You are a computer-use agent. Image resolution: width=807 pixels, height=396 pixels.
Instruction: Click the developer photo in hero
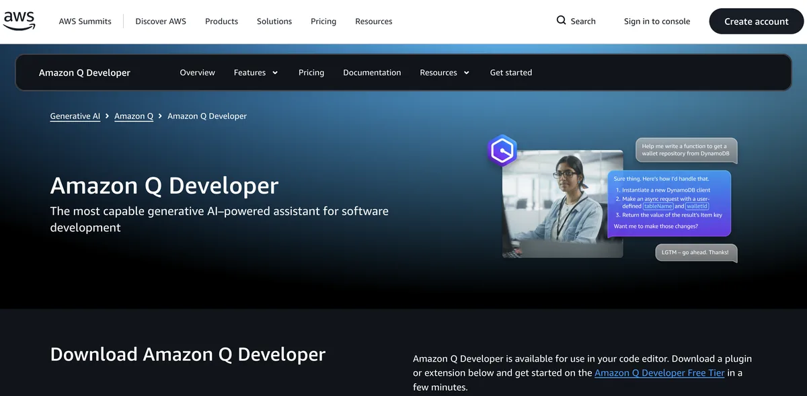pyautogui.click(x=563, y=203)
